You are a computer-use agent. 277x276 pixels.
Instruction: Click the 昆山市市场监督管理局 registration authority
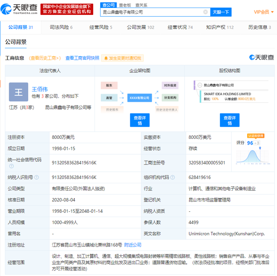point(210,200)
